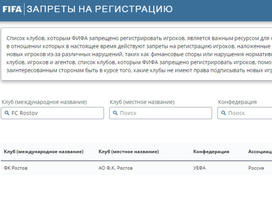Image resolution: width=272 pixels, height=204 pixels.
Task: Sort by Клуб (международное название) column header
Action: point(44,151)
